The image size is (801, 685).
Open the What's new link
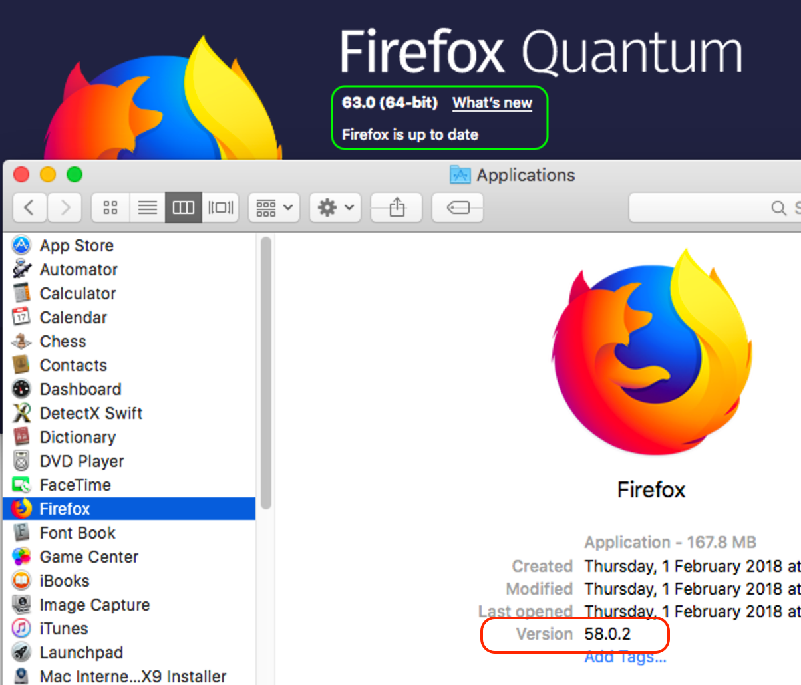click(492, 103)
